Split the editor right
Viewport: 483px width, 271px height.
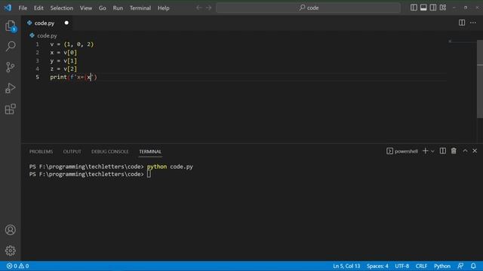tap(462, 23)
